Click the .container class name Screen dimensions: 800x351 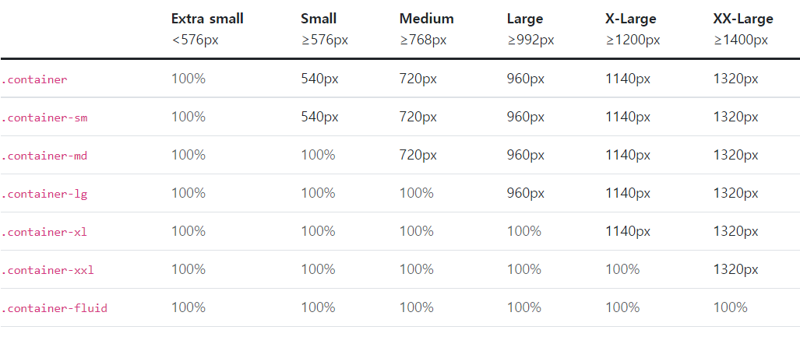tap(34, 79)
